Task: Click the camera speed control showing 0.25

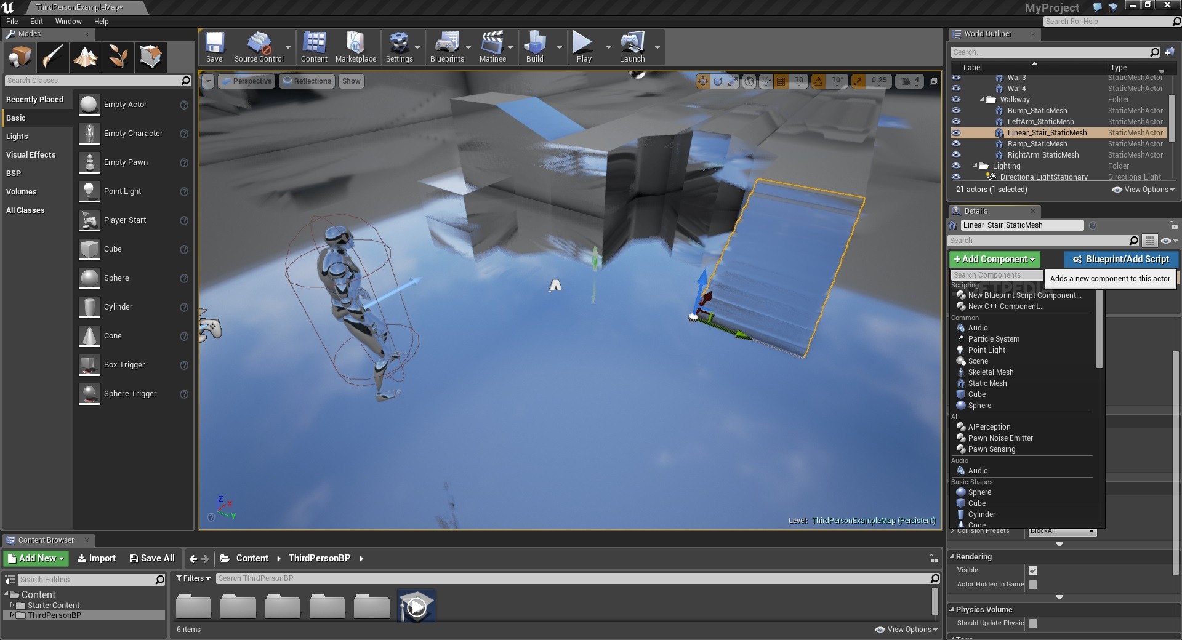Action: pos(878,81)
